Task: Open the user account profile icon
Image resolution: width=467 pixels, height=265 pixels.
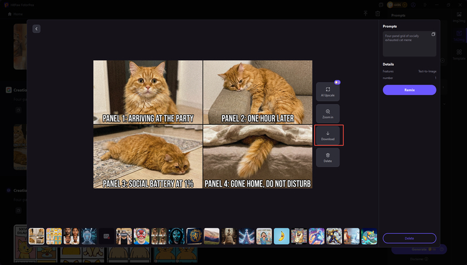Action: 413,5
